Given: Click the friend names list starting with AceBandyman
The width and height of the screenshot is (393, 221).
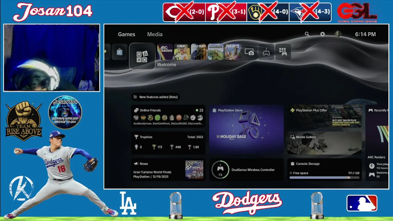Looking at the screenshot, I should (x=168, y=123).
